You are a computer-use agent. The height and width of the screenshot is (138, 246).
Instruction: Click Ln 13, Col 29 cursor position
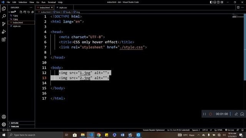178,130
